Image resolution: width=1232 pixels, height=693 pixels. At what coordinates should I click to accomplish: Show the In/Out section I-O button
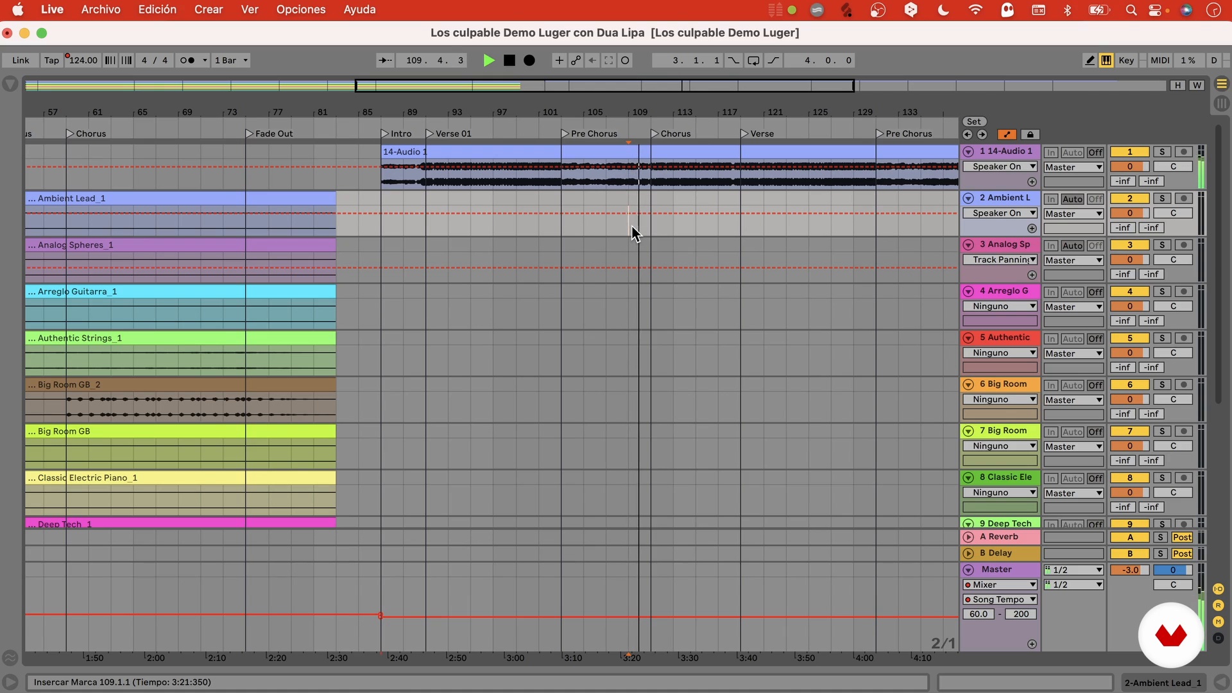[1218, 589]
